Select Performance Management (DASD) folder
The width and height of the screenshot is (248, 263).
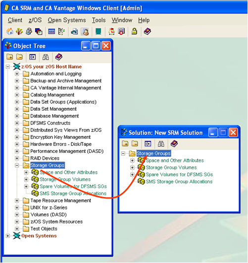67,151
